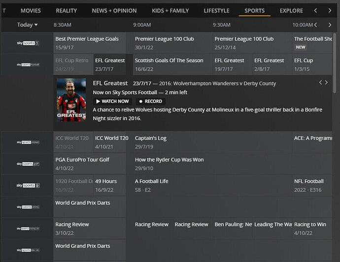Move the time grid later with right arrow

(330, 25)
